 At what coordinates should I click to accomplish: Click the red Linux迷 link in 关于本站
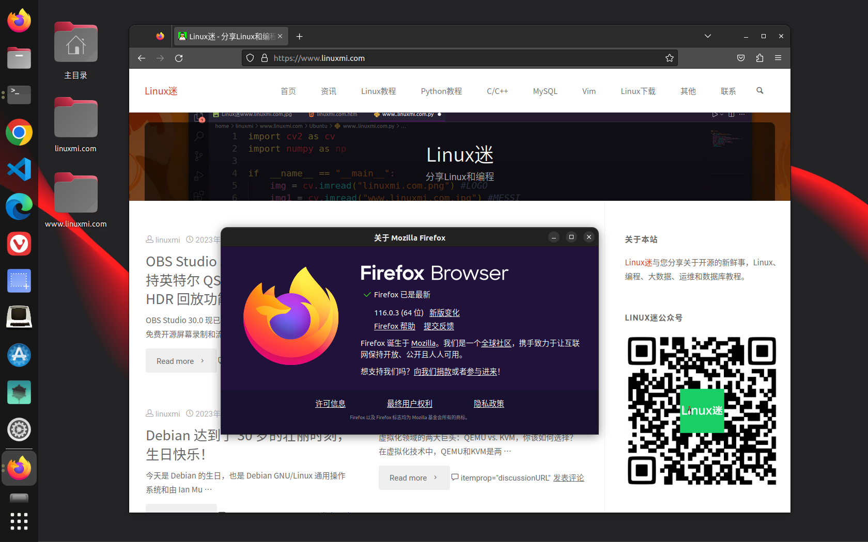(639, 263)
